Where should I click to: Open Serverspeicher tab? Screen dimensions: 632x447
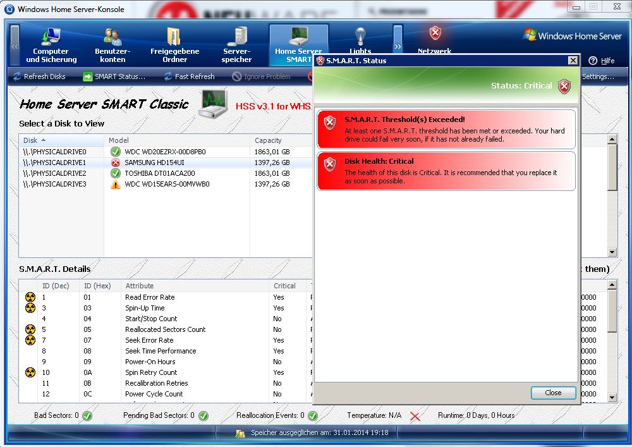(236, 45)
